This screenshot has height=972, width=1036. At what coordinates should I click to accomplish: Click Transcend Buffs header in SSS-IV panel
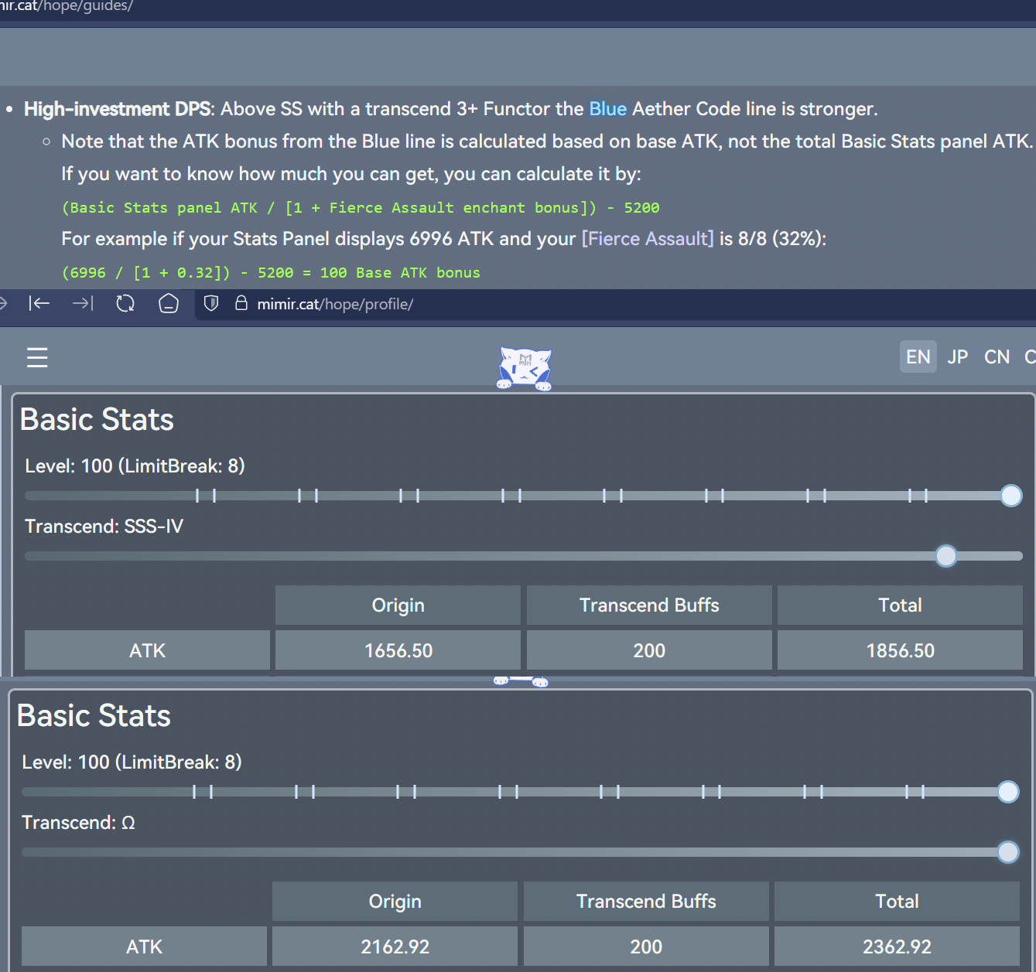[x=649, y=605]
